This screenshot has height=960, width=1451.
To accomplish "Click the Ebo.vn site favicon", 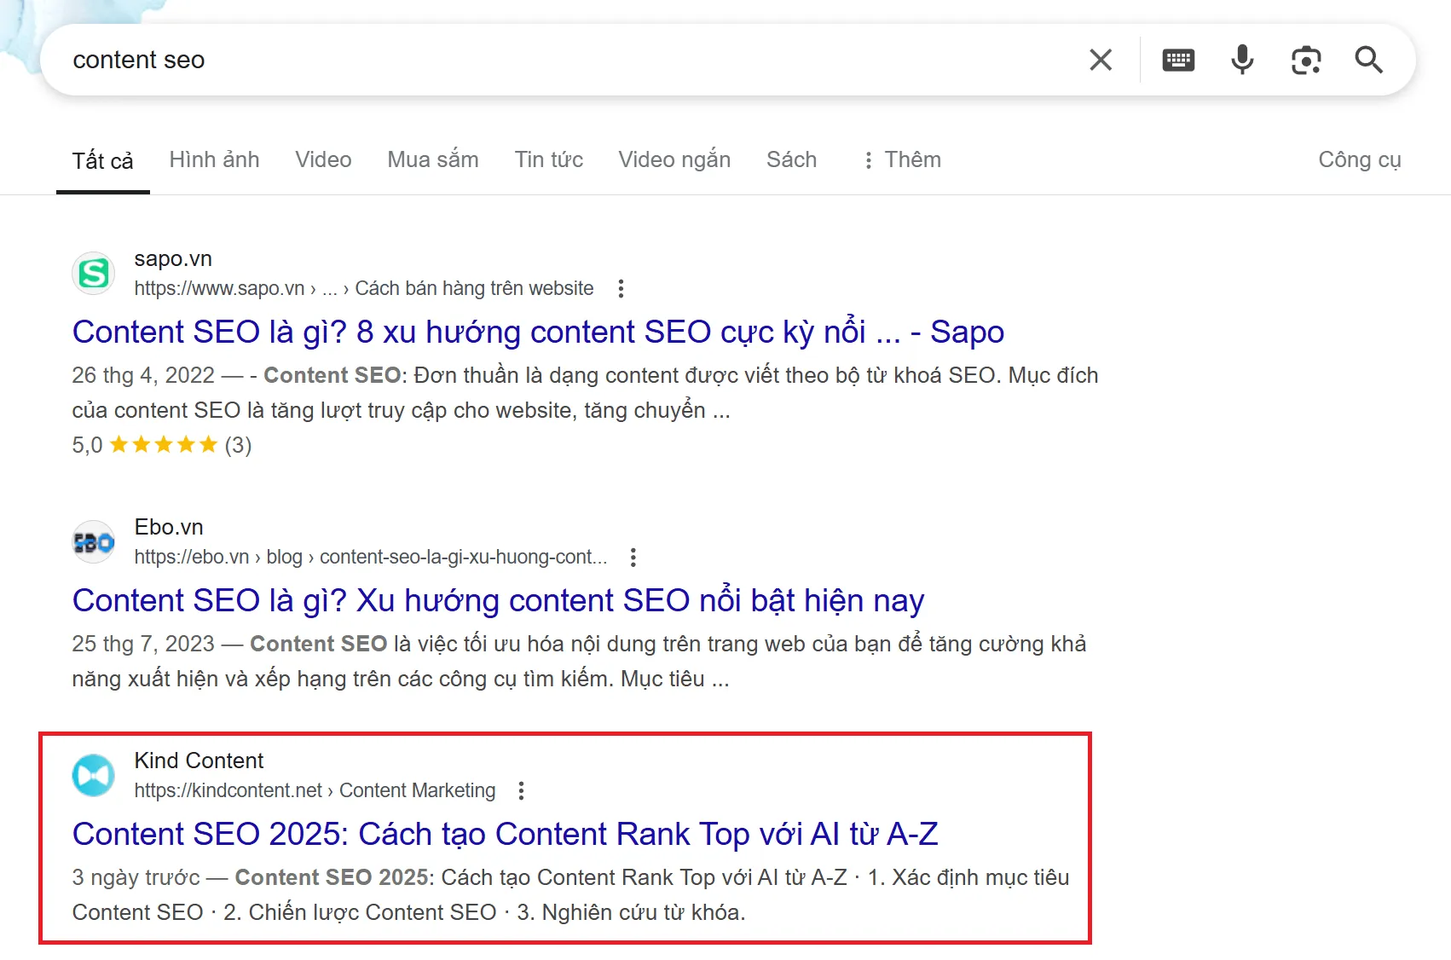I will 94,542.
